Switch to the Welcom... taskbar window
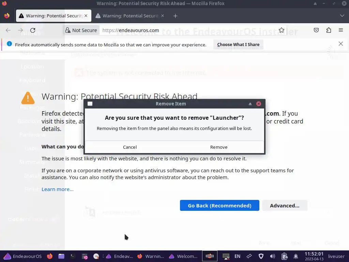 coord(183,256)
